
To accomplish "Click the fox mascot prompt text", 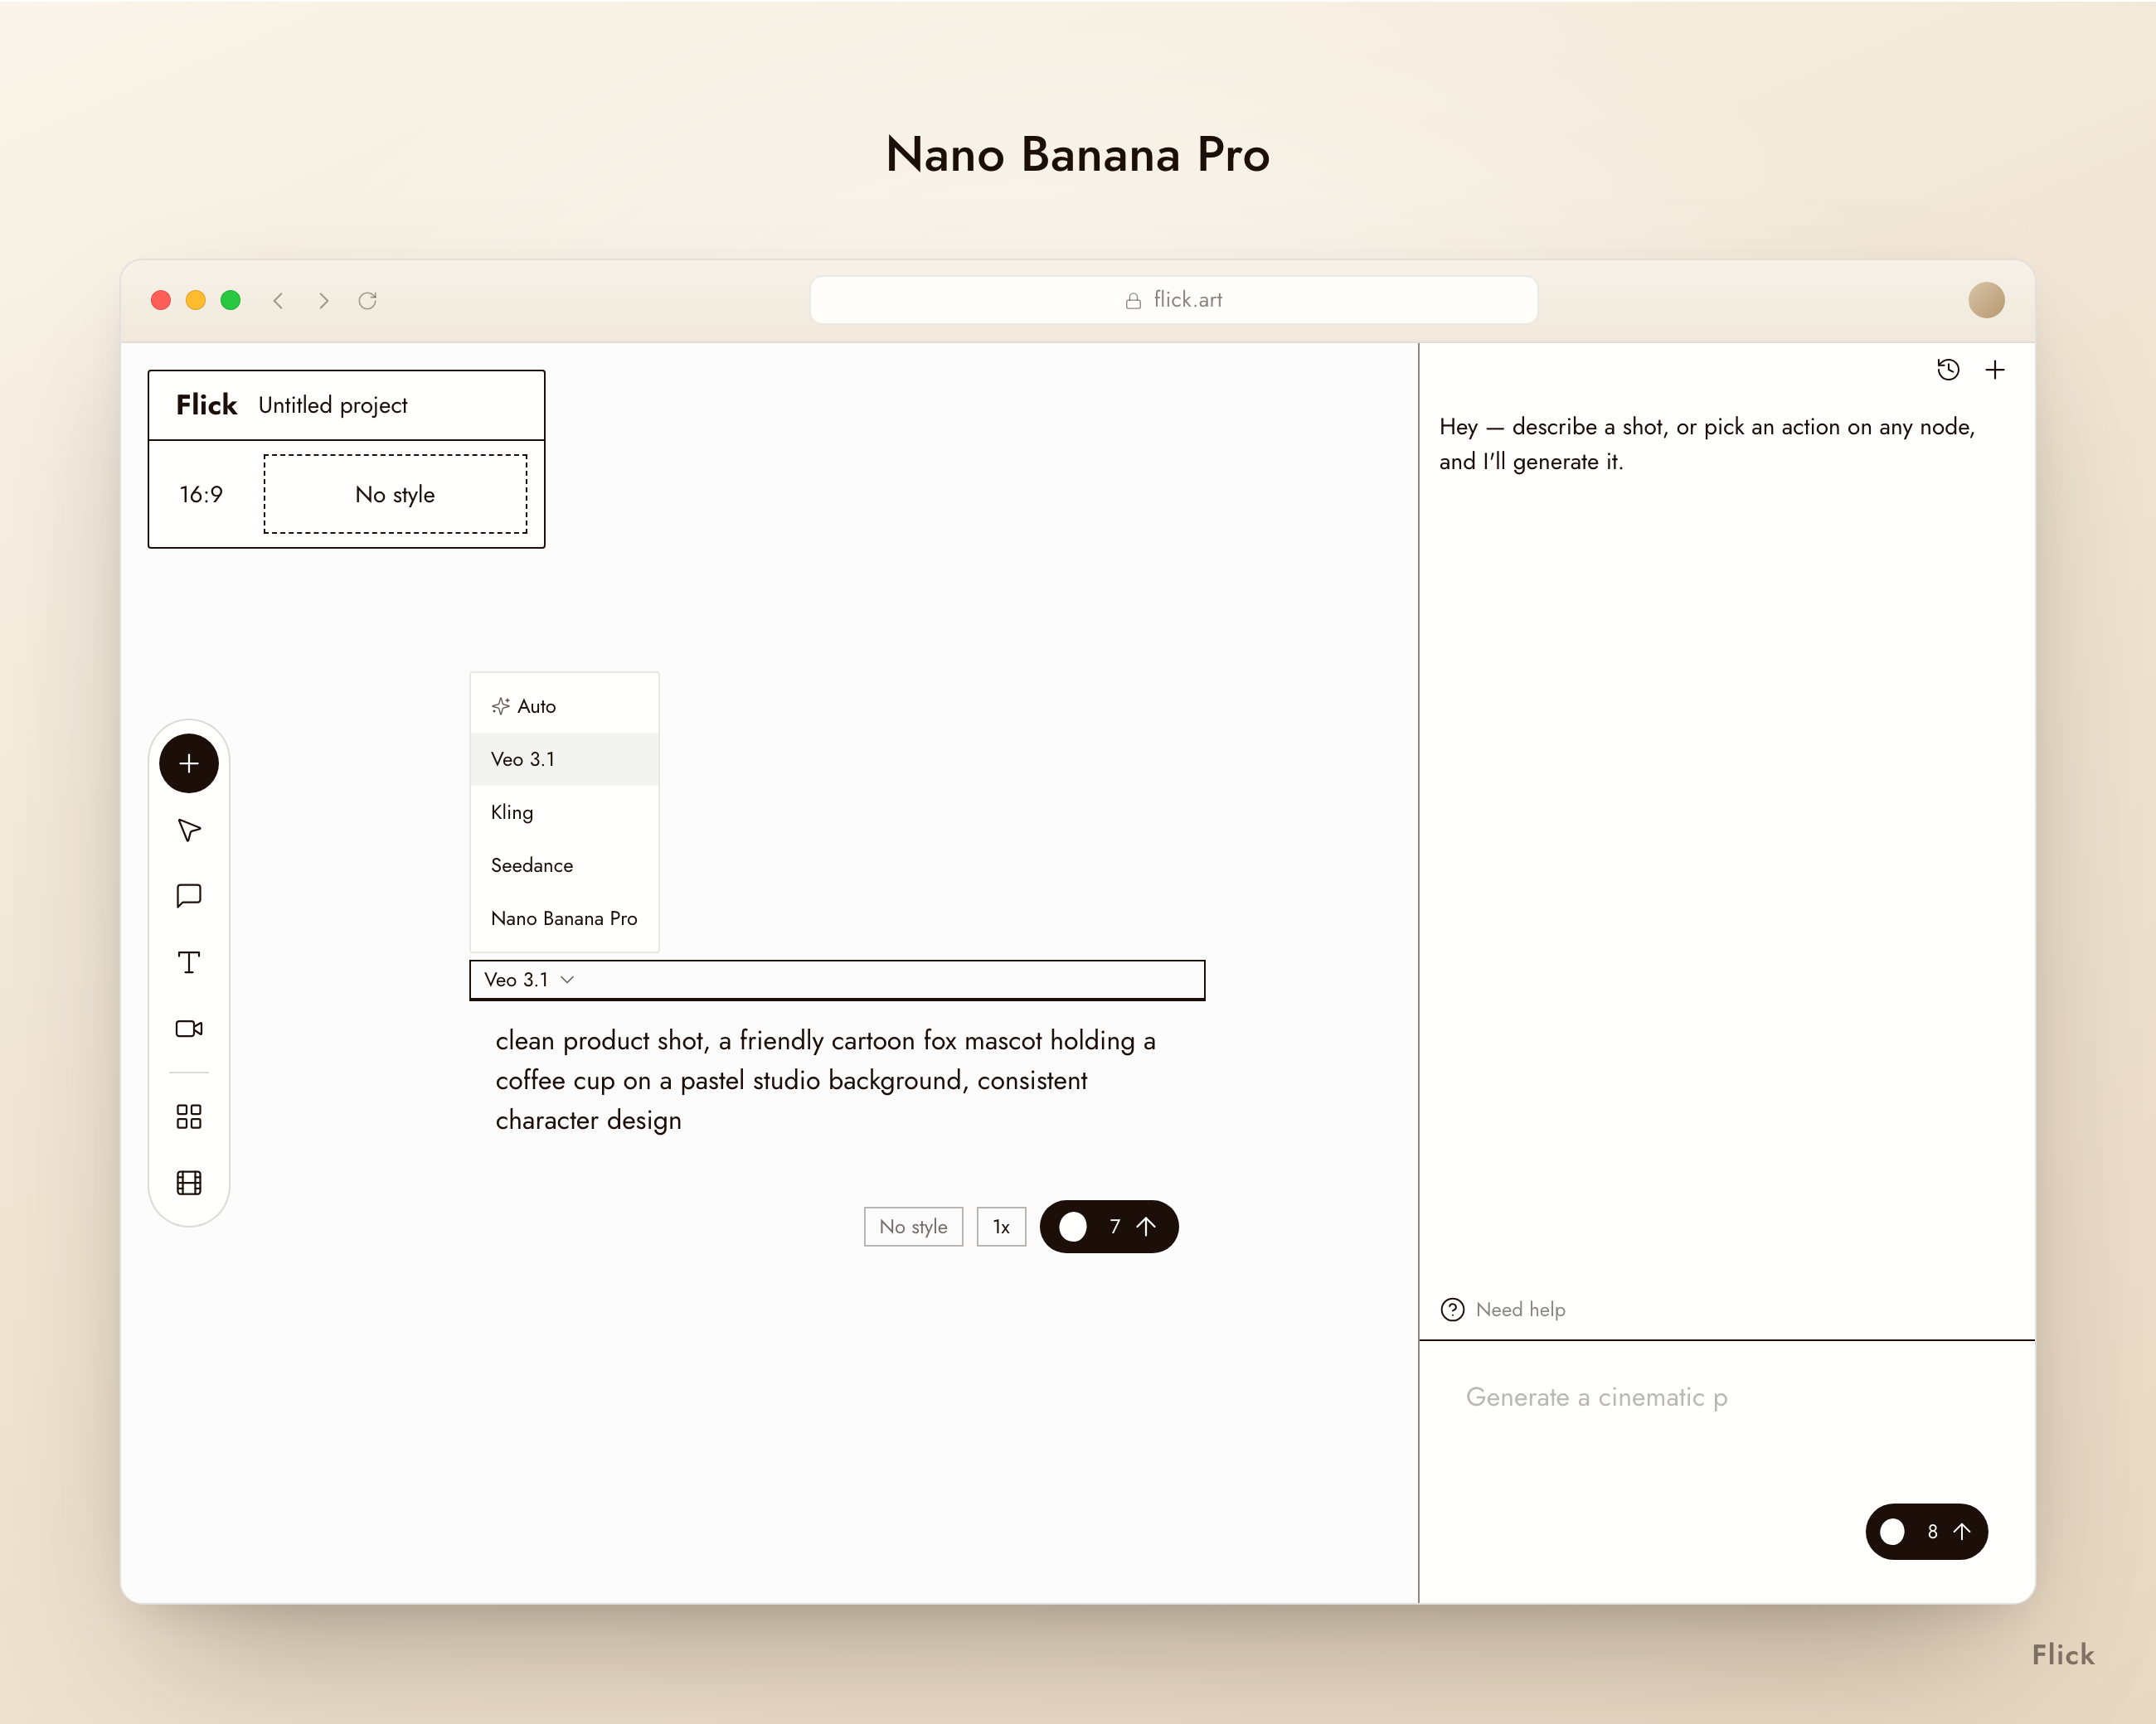I will coord(825,1080).
